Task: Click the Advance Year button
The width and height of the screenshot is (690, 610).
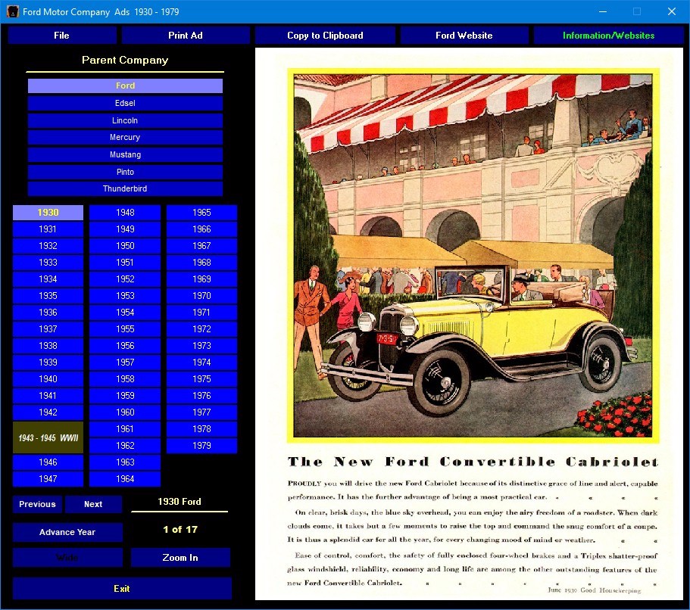Action: (67, 532)
